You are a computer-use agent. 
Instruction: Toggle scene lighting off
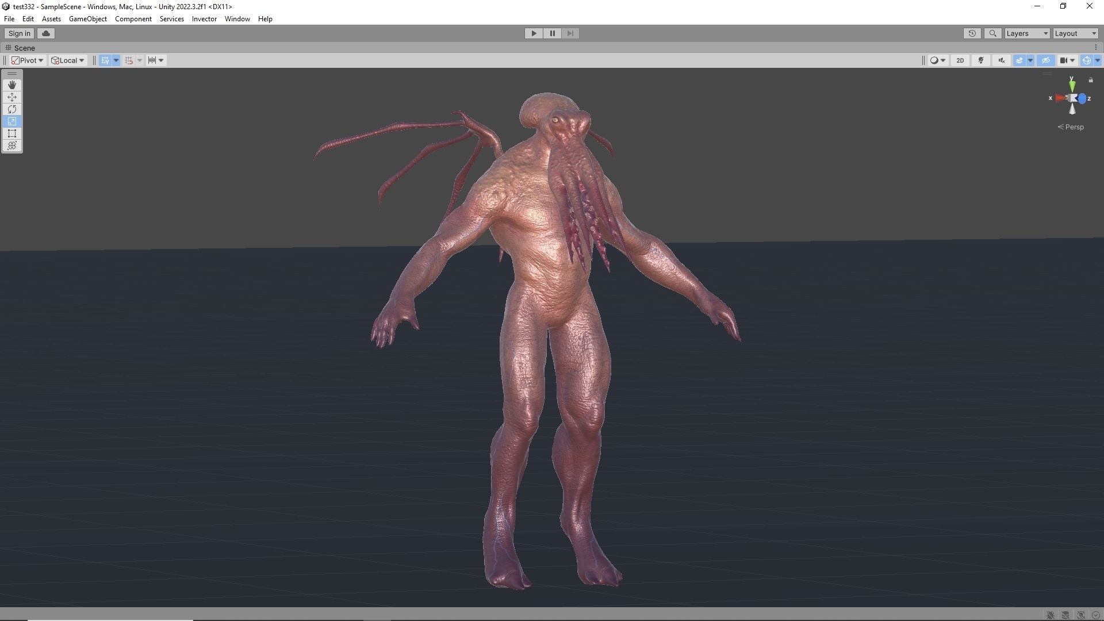coord(981,60)
